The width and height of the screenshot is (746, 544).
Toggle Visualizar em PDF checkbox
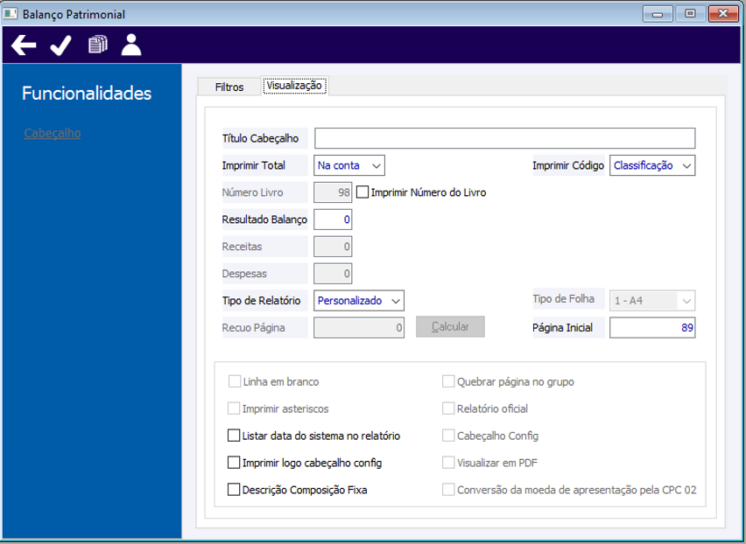[x=448, y=463]
